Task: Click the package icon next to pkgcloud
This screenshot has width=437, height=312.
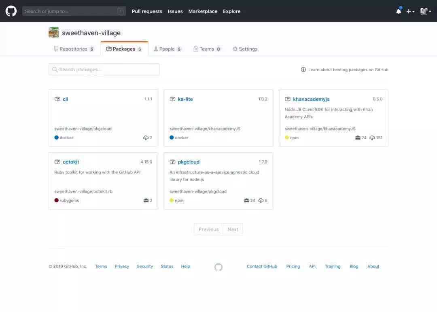Action: [x=172, y=162]
